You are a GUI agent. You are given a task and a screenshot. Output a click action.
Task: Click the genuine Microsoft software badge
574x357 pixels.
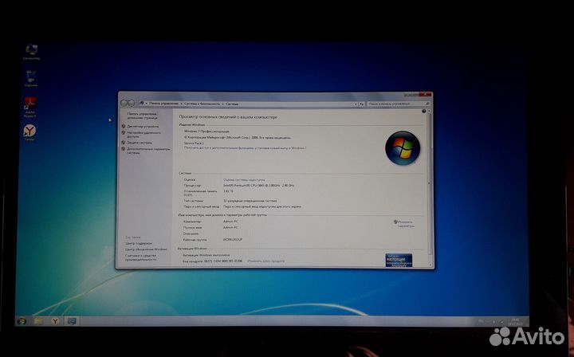pyautogui.click(x=399, y=260)
